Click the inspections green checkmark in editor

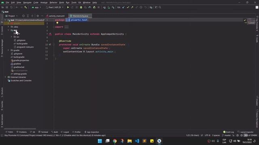click(245, 20)
